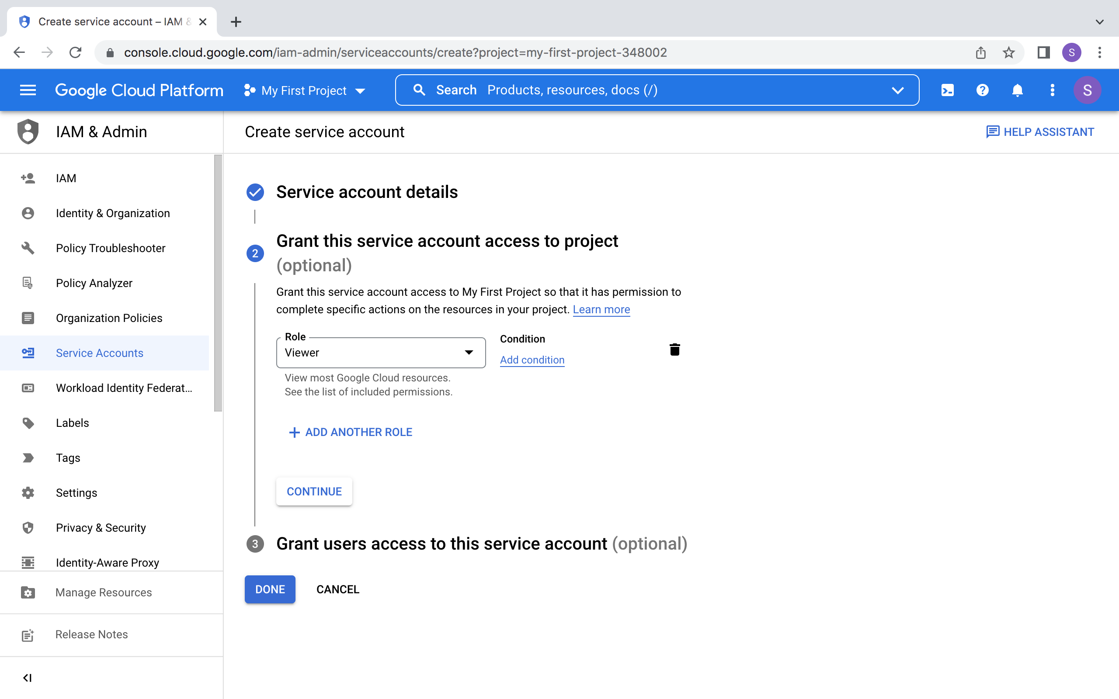1119x699 pixels.
Task: Expand Service account details completed step
Action: (x=367, y=192)
